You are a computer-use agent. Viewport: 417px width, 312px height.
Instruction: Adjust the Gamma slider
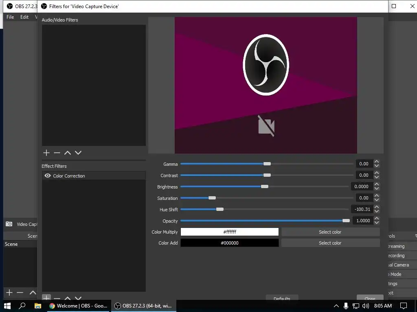tap(267, 164)
